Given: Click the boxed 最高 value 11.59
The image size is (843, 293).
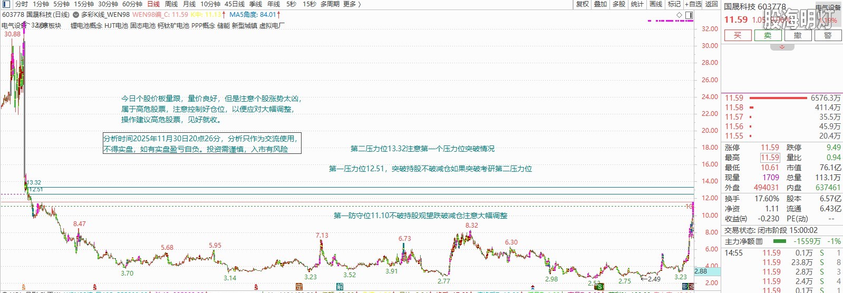Looking at the screenshot, I should click(770, 158).
